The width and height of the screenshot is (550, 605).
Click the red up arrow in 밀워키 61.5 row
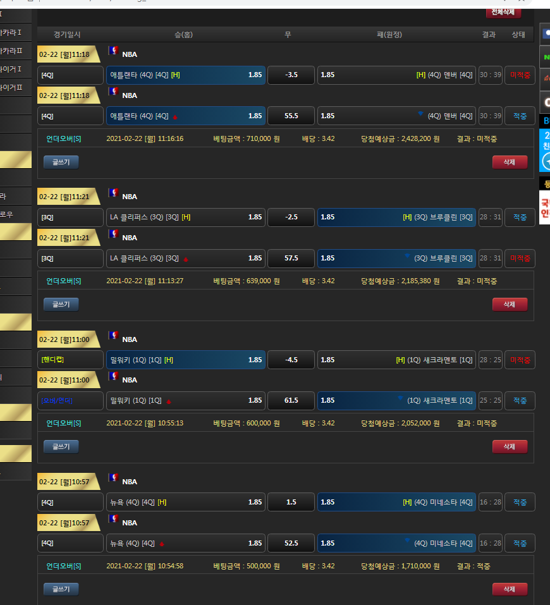168,401
